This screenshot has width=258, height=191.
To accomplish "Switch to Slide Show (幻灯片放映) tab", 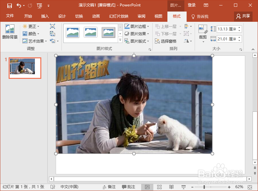I will pos(119,16).
